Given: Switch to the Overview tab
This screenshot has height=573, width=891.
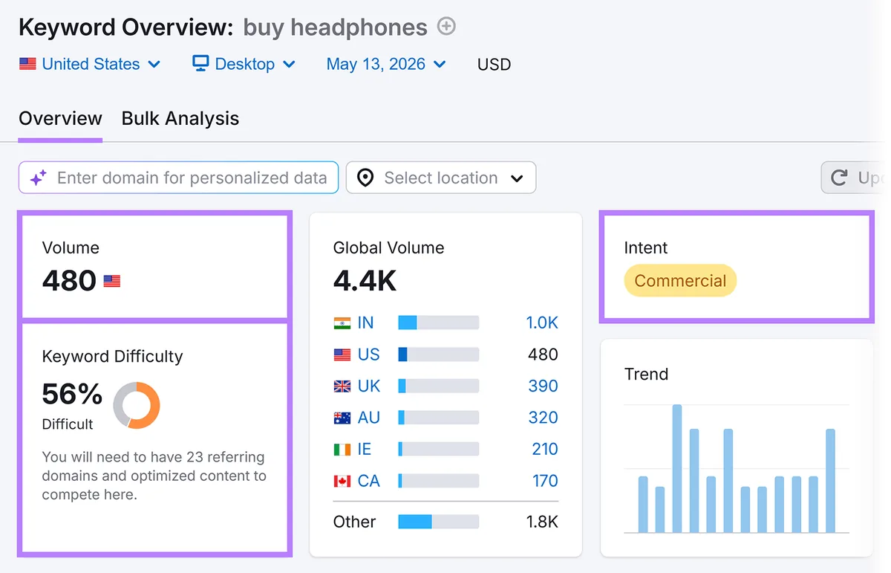Looking at the screenshot, I should tap(60, 119).
